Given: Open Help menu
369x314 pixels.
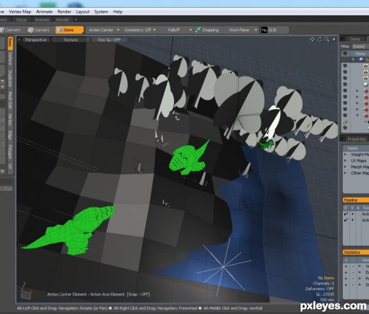Looking at the screenshot, I should [117, 12].
